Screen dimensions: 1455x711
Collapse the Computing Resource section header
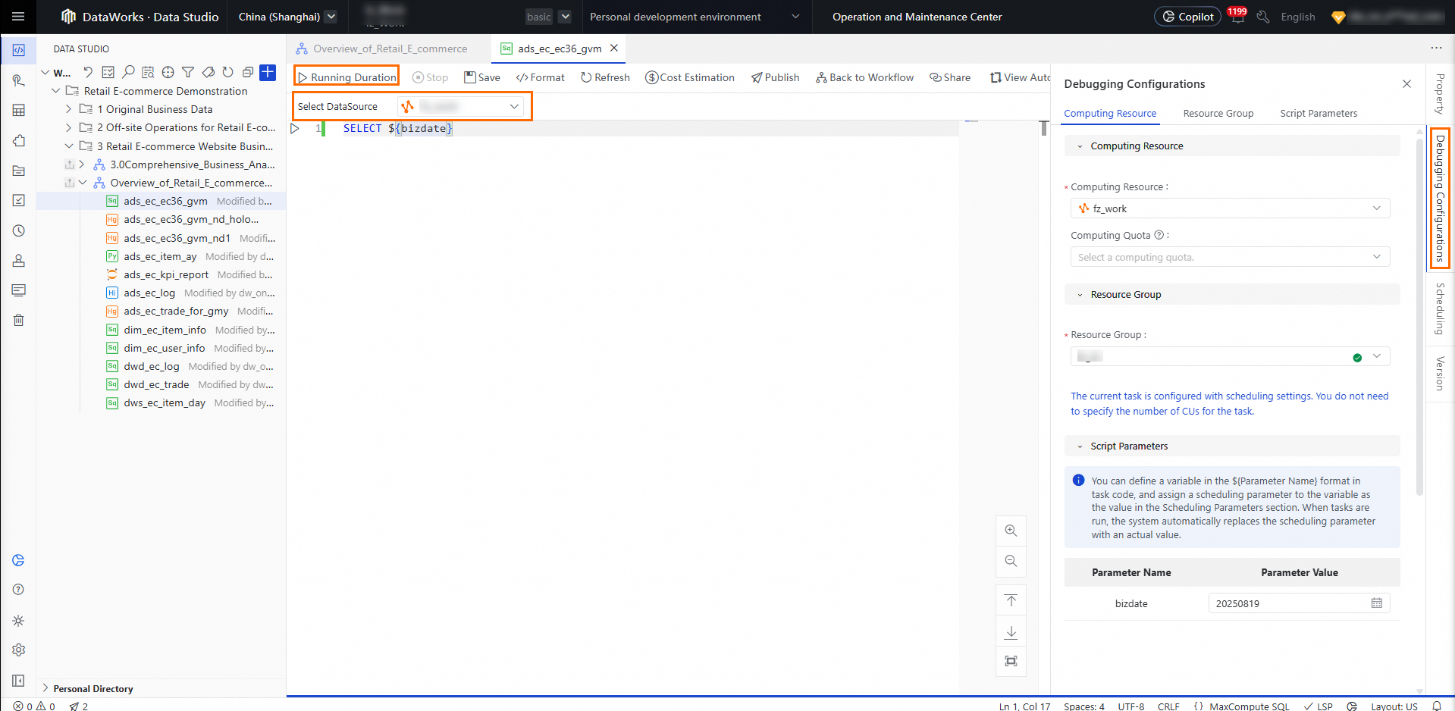[x=1232, y=146]
